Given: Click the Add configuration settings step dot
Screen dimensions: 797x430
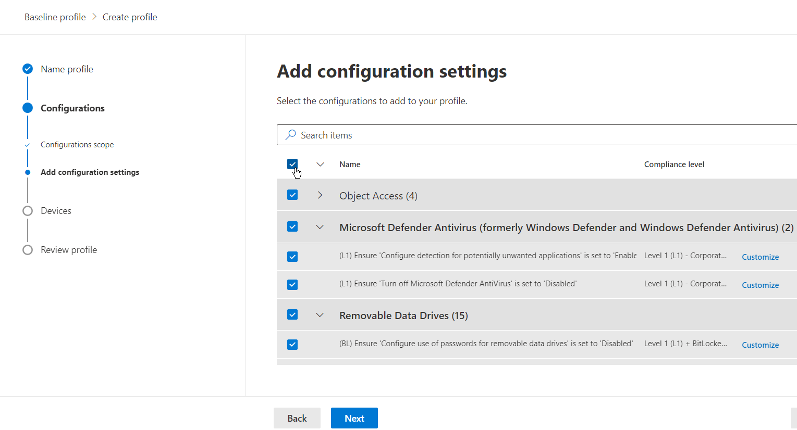Looking at the screenshot, I should tap(28, 172).
